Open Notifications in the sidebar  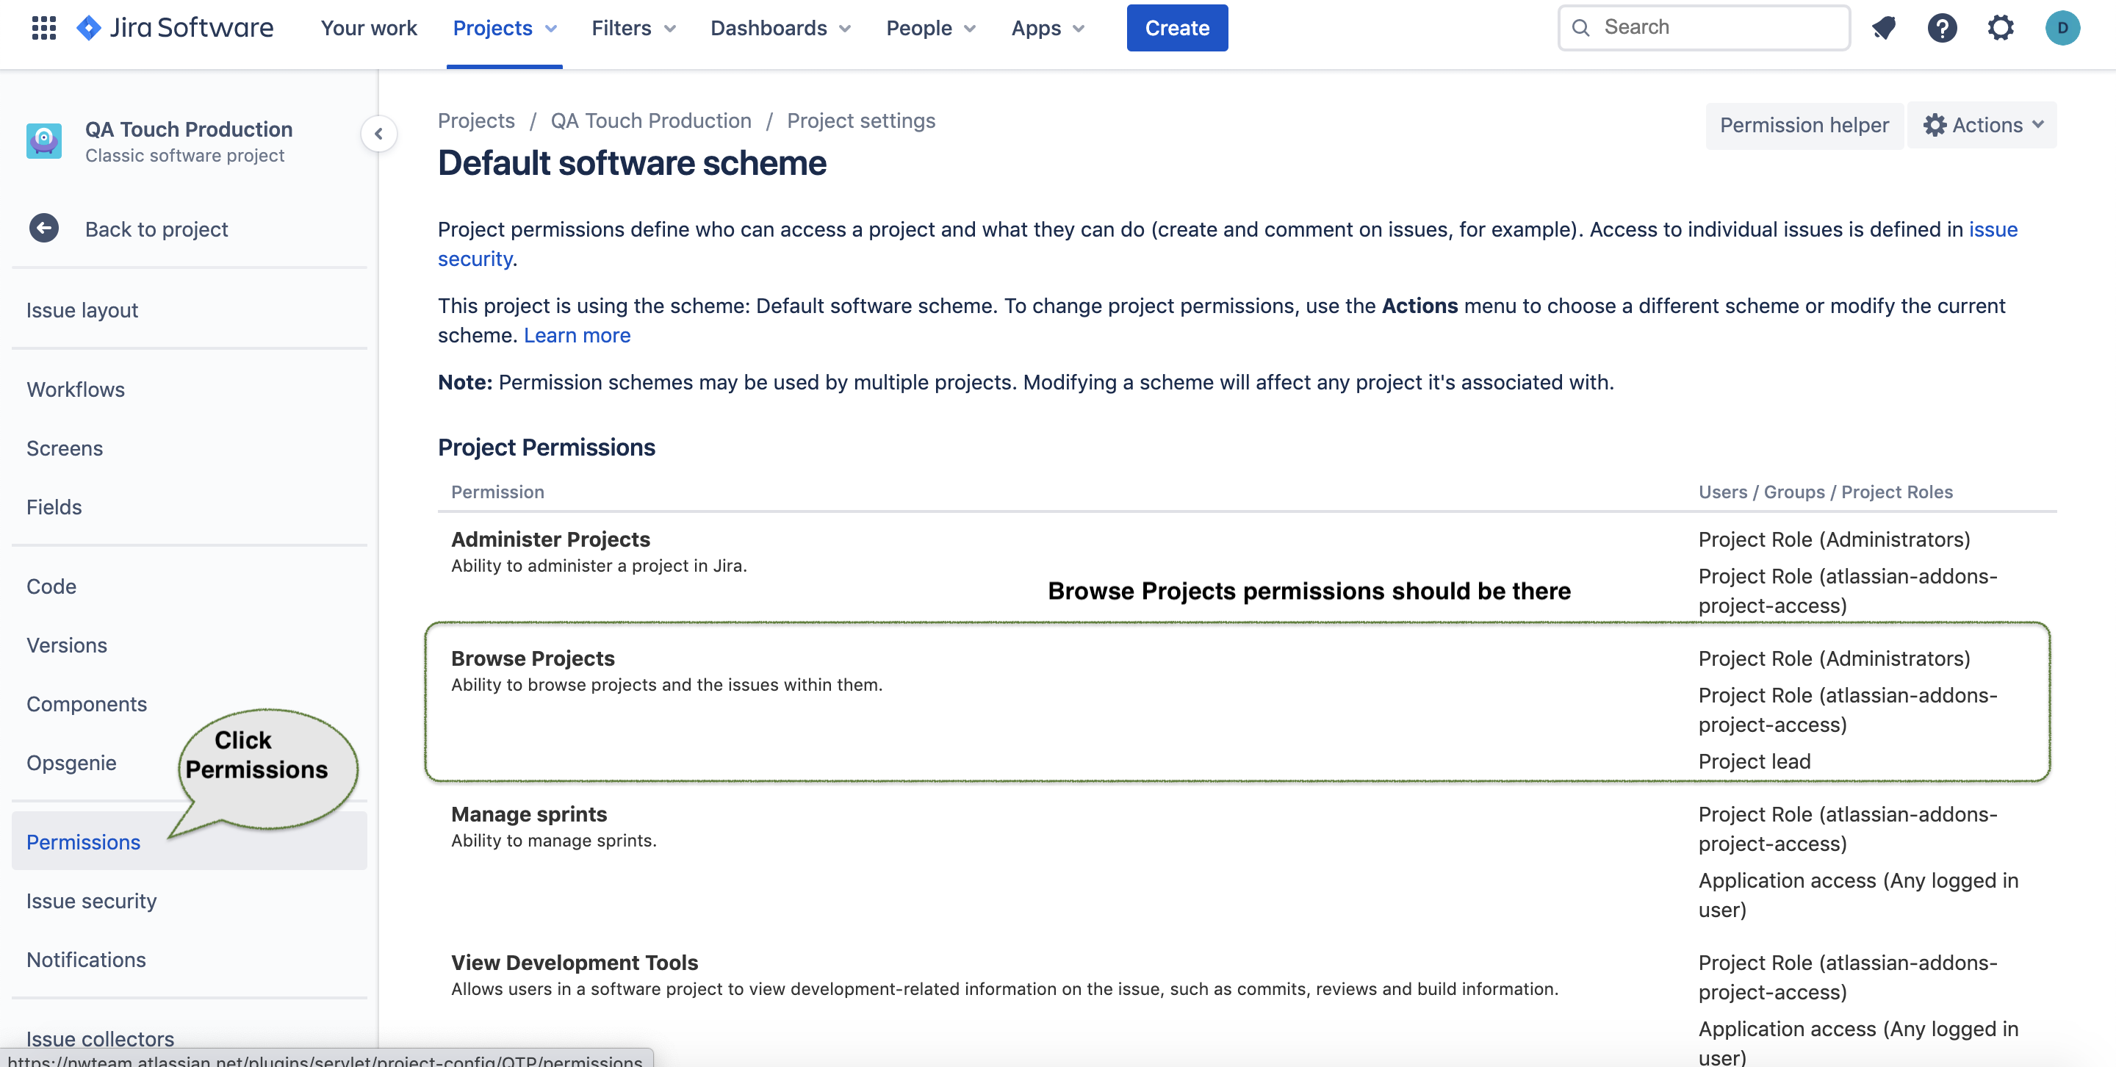(x=86, y=960)
